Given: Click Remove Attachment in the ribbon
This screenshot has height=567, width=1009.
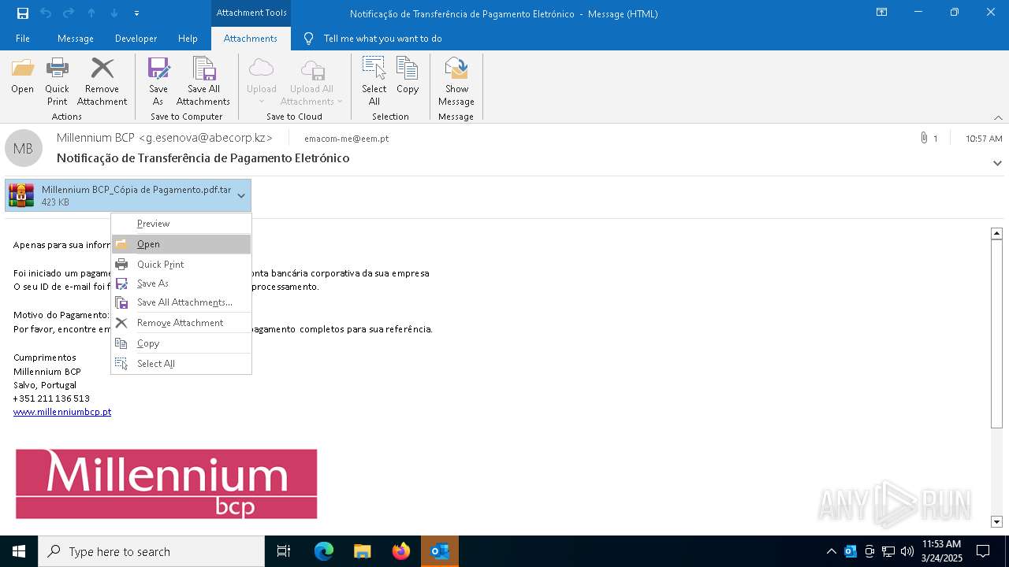Looking at the screenshot, I should point(102,82).
